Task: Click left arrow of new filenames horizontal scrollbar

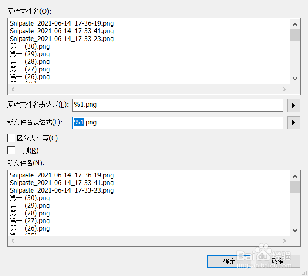Action: [13, 241]
